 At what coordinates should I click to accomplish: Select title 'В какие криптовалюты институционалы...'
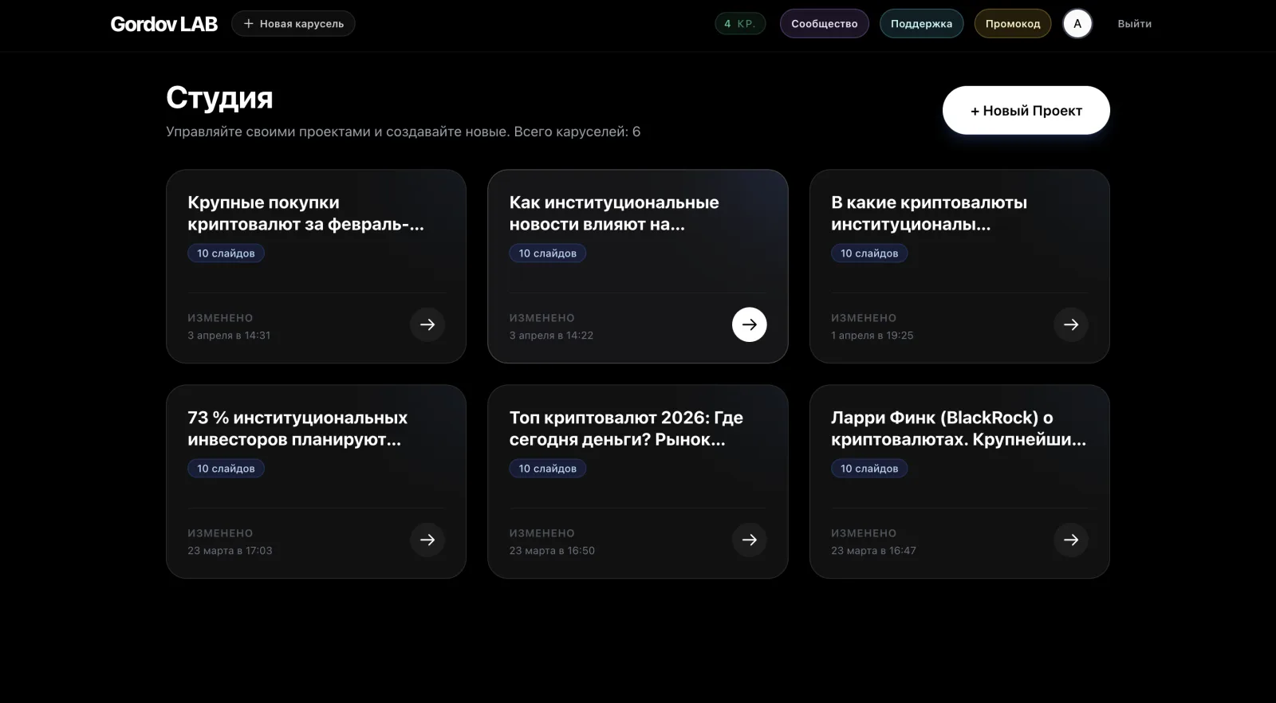point(929,214)
